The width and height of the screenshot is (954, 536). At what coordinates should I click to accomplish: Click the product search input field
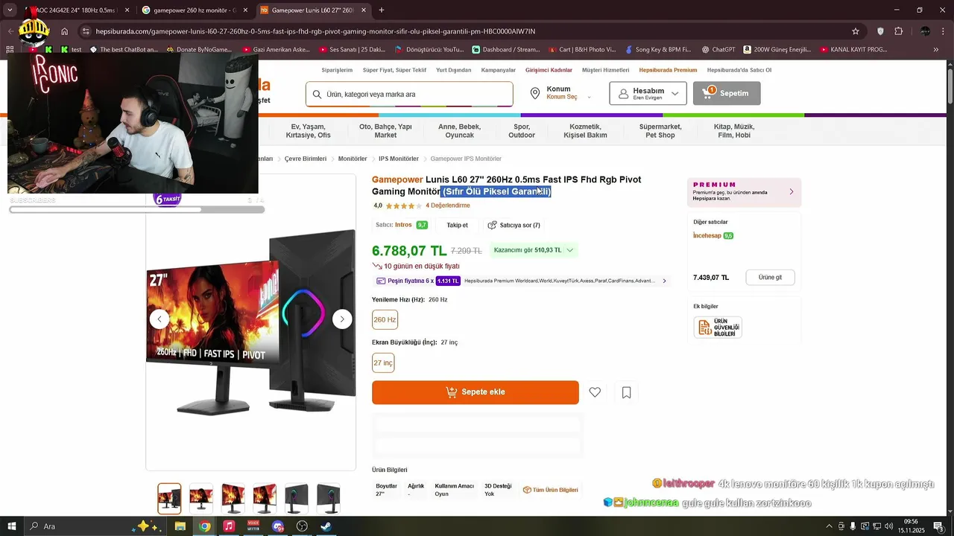click(x=409, y=95)
